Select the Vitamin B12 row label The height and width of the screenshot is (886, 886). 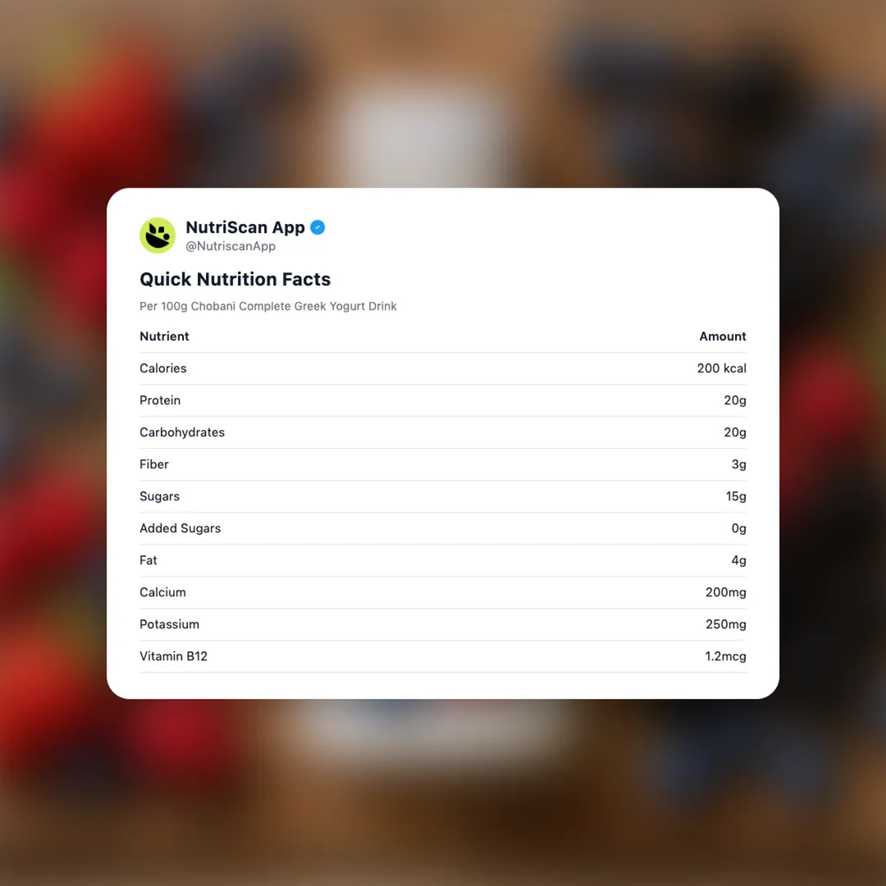(x=173, y=656)
